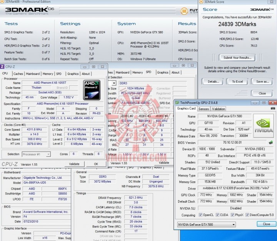
Task: Click Validate button in front CPU-Z window
Action: (74, 164)
